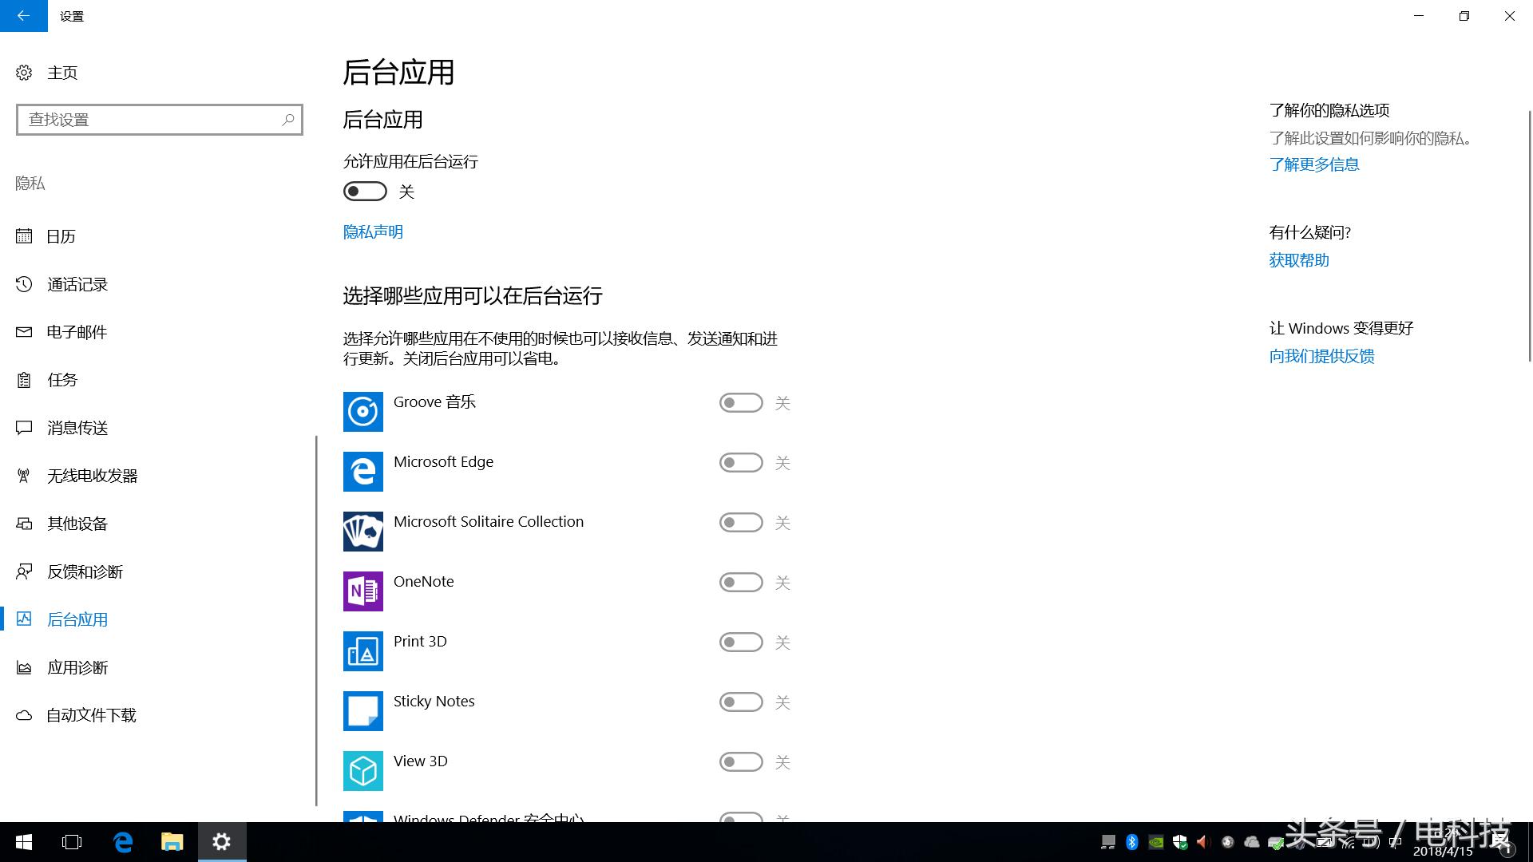Image resolution: width=1533 pixels, height=862 pixels.
Task: Select the OneNote purple icon
Action: pyautogui.click(x=363, y=591)
